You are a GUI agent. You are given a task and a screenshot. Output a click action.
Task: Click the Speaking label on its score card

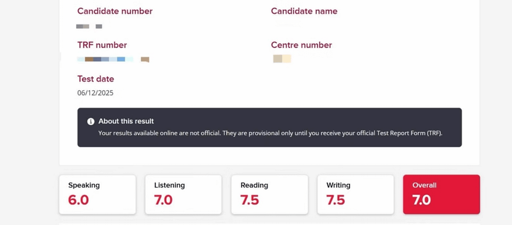84,185
